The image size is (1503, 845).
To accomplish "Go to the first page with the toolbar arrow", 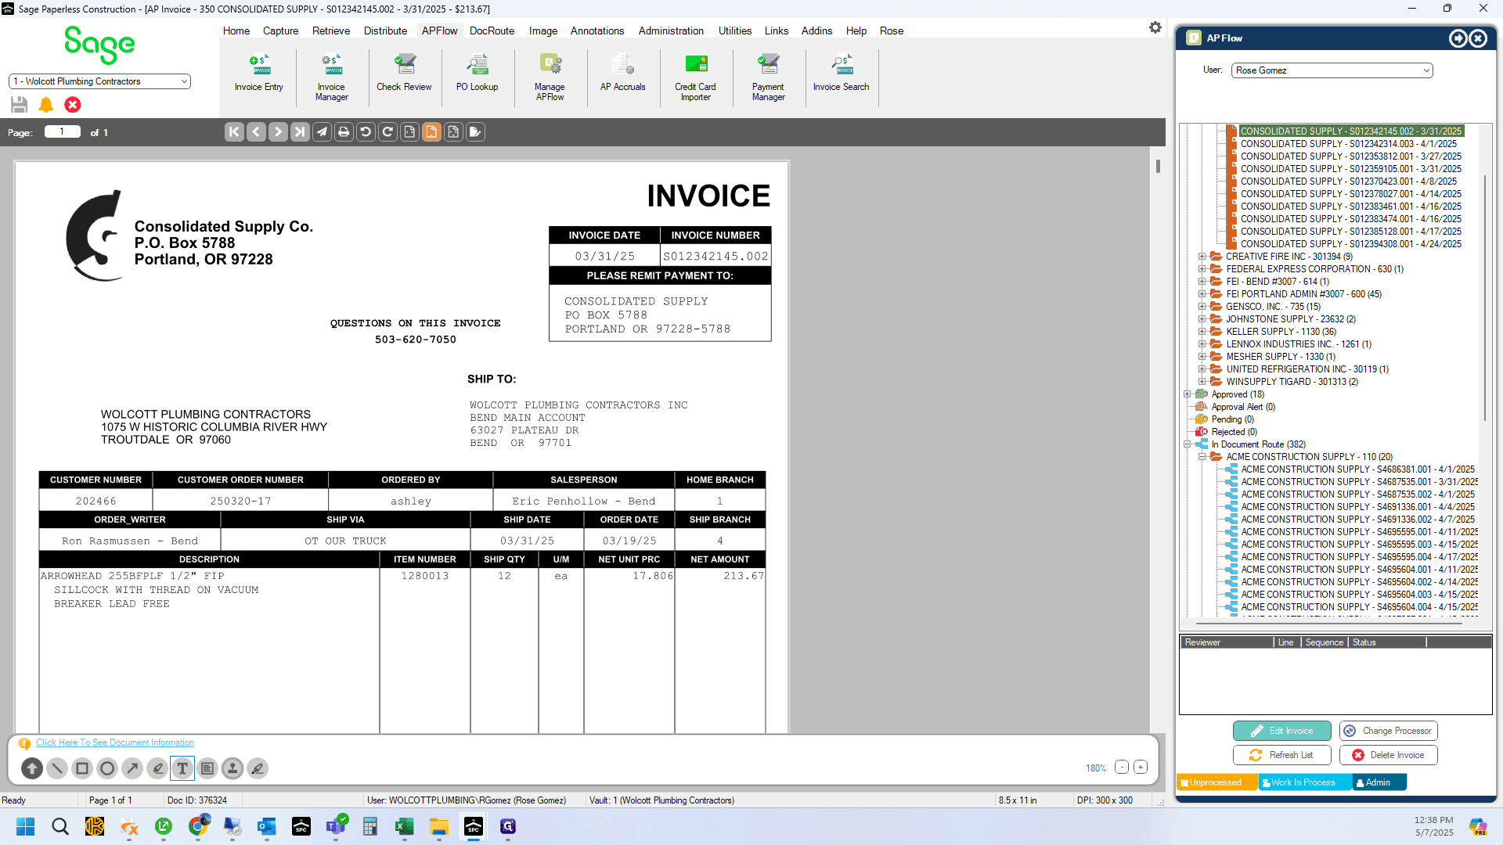I will [x=234, y=132].
